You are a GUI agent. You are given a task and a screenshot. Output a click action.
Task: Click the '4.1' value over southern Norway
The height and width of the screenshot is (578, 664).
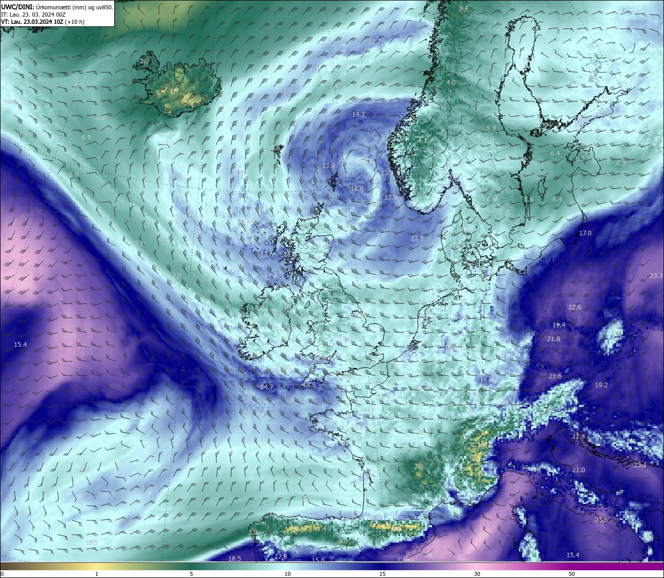pyautogui.click(x=422, y=140)
